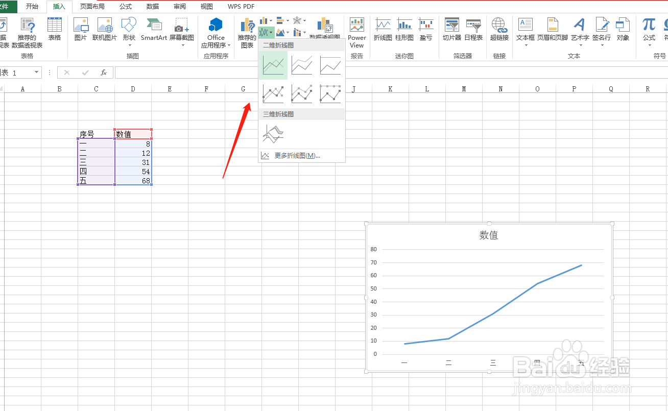Switch to the 公式 ribbon tab
668x411 pixels.
point(126,7)
